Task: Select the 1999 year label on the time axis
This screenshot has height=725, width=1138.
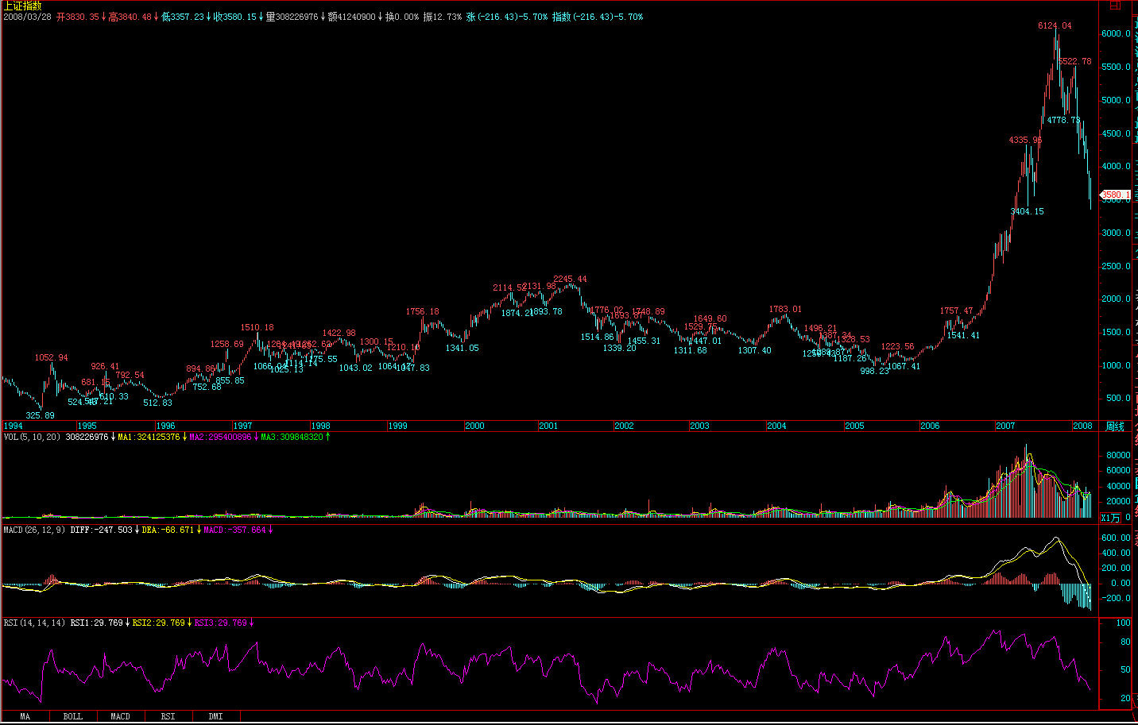Action: [397, 426]
